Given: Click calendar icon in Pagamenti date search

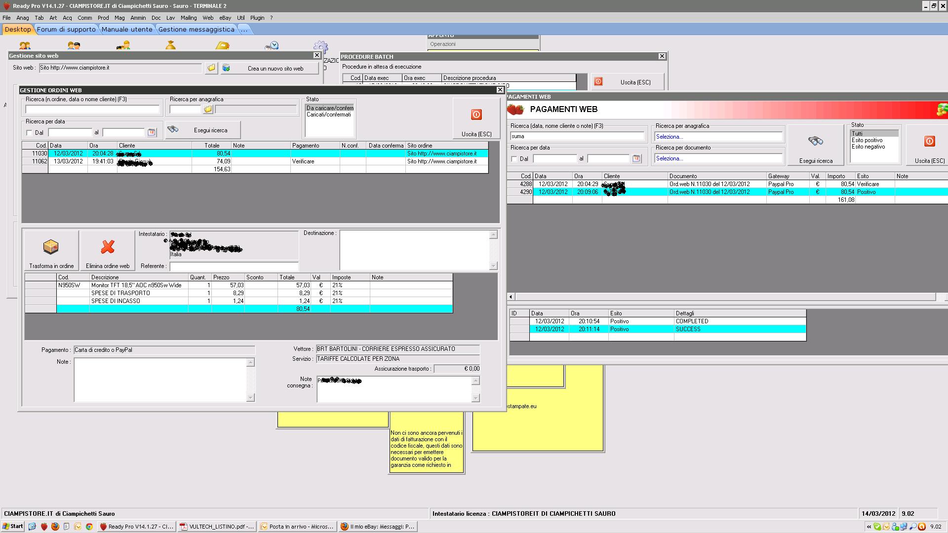Looking at the screenshot, I should click(636, 159).
